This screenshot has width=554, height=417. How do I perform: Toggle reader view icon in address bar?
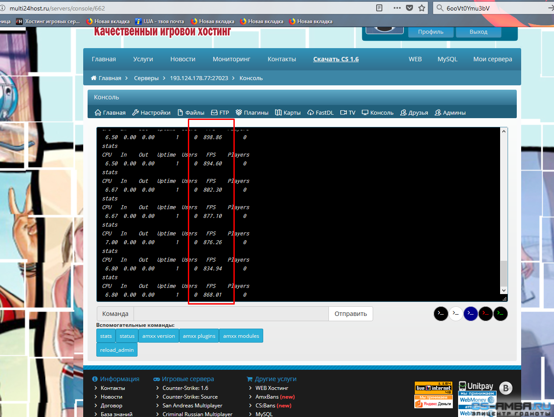pyautogui.click(x=379, y=8)
